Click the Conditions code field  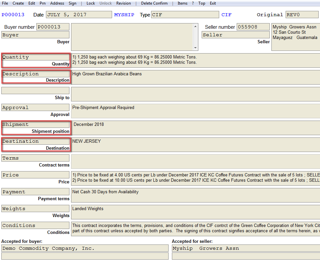coord(35,226)
